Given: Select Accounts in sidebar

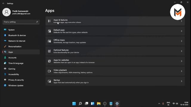Looking at the screenshot, I should 21,58.
